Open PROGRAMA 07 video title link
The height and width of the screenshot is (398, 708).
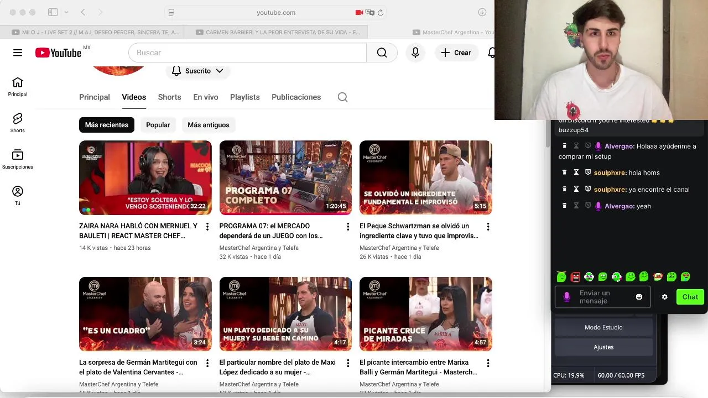271,231
